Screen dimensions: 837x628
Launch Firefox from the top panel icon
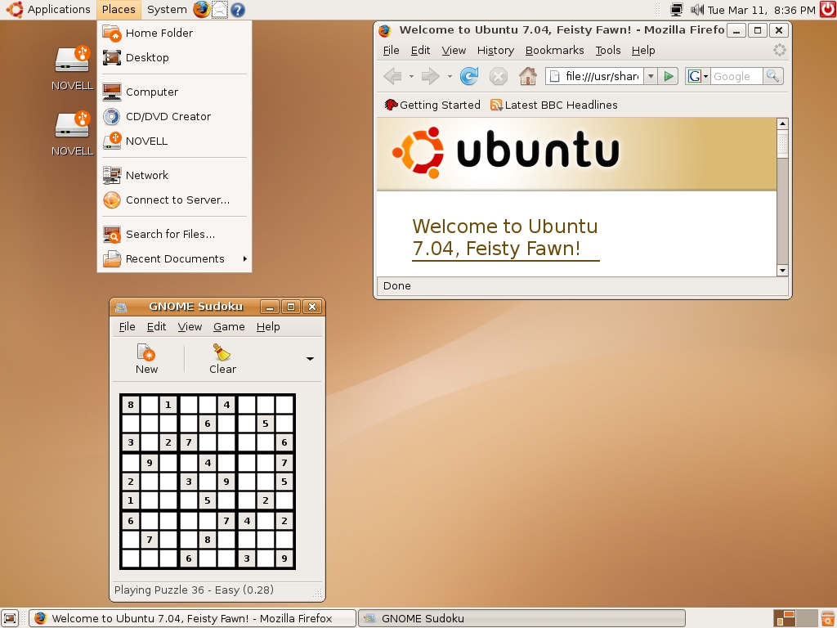click(201, 10)
